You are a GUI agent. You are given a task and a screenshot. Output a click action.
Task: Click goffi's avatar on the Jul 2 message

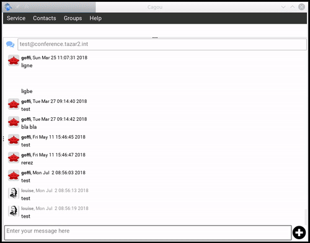click(14, 175)
